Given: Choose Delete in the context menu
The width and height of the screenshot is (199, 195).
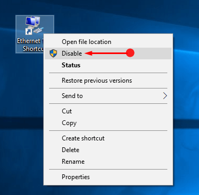Looking at the screenshot, I should point(108,150).
